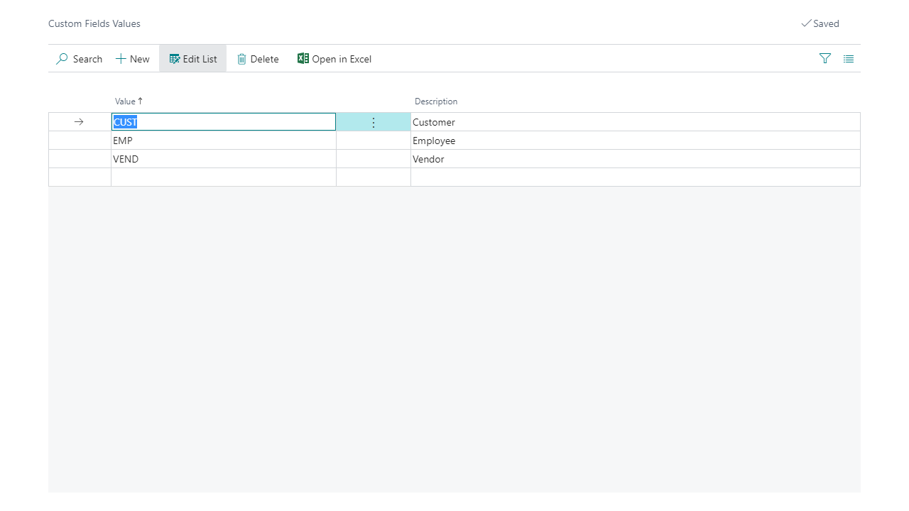Viewport: 909px width, 511px height.
Task: Click the empty Value cell in new row
Action: tap(223, 177)
